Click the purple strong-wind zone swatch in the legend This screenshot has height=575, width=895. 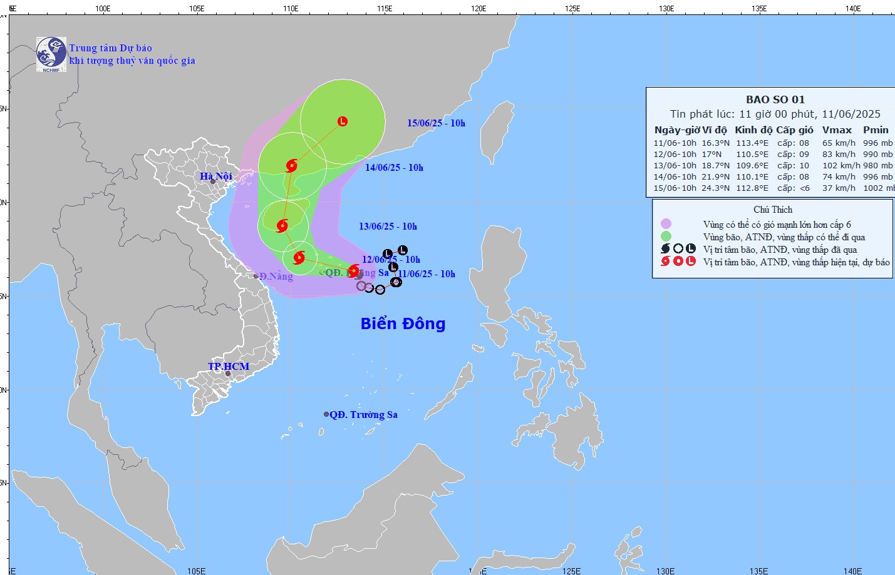tap(666, 224)
